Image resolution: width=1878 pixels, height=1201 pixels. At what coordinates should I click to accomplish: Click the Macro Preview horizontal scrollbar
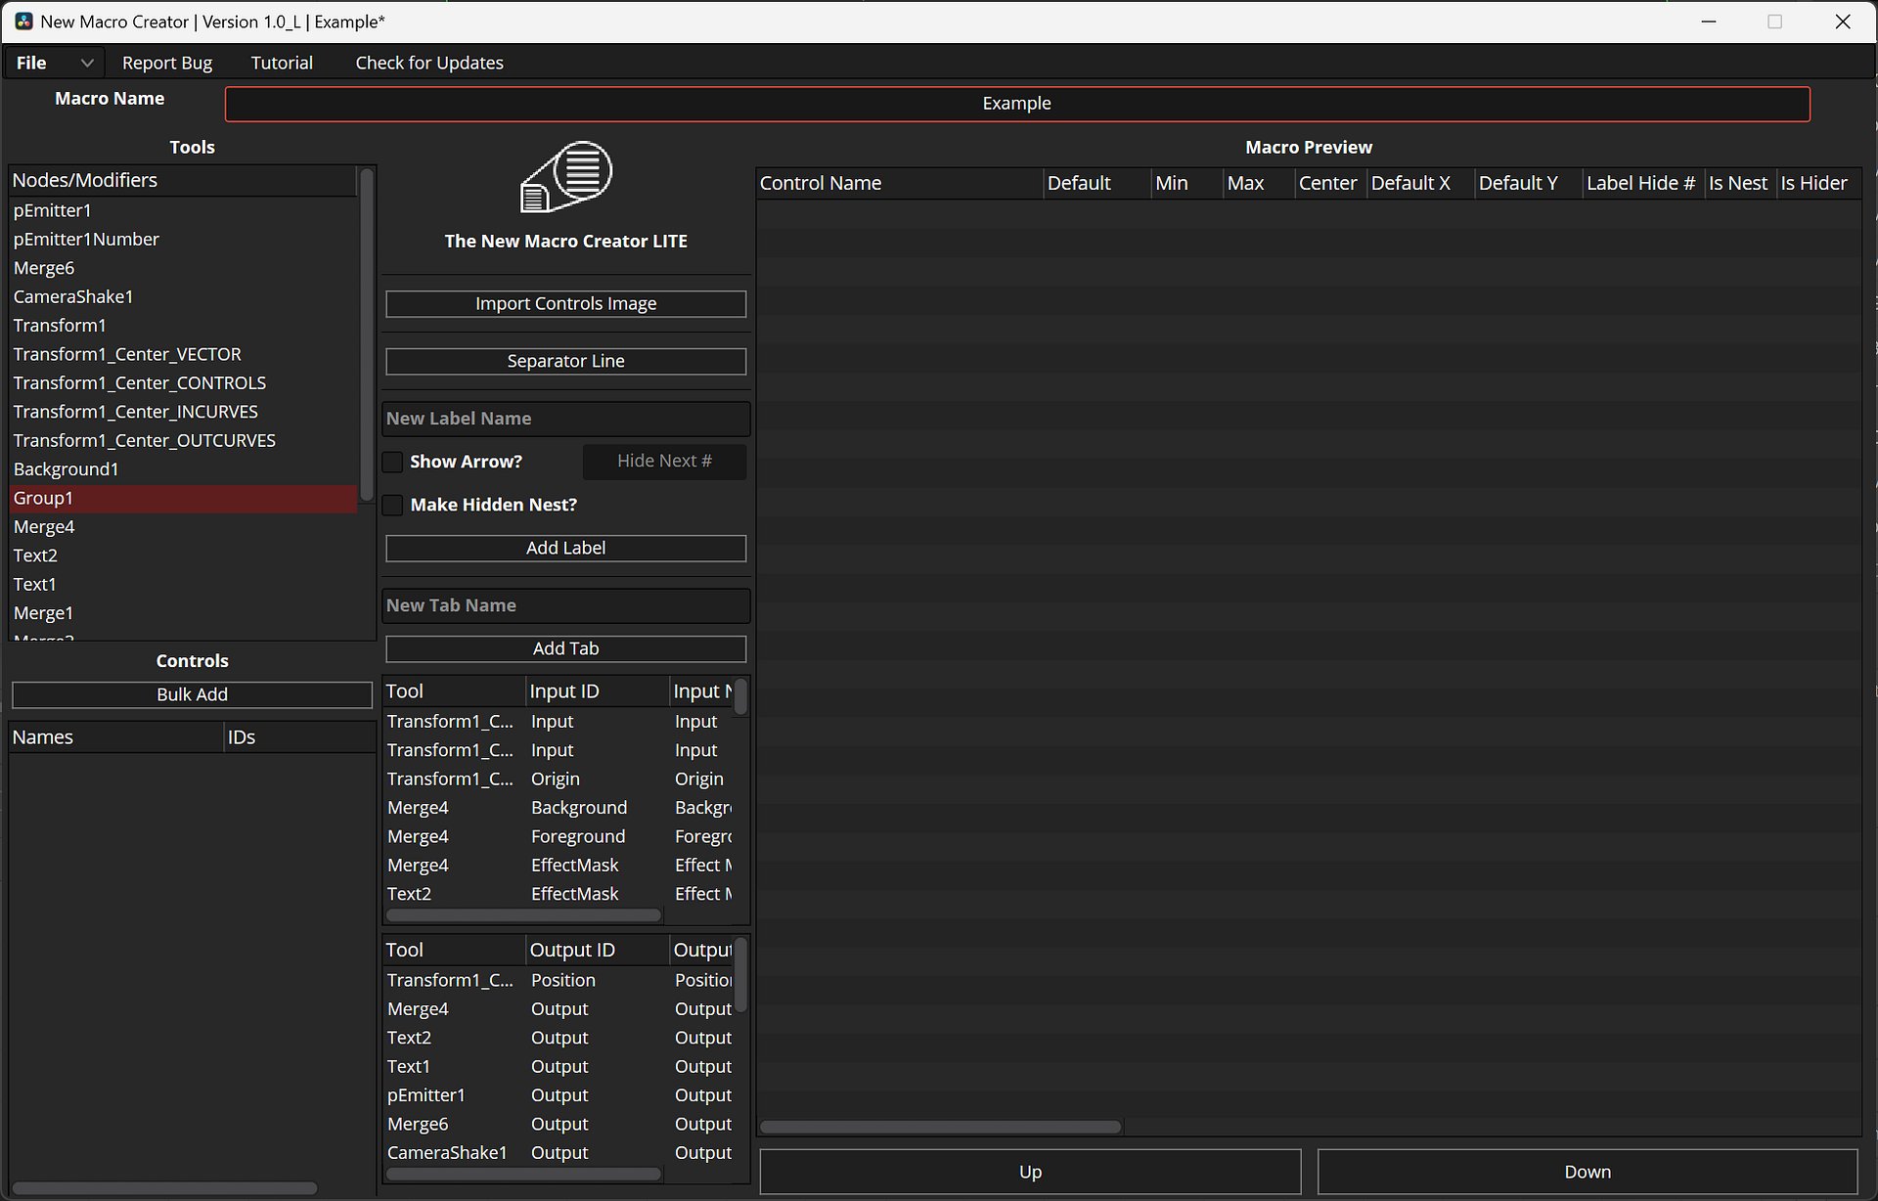[940, 1128]
